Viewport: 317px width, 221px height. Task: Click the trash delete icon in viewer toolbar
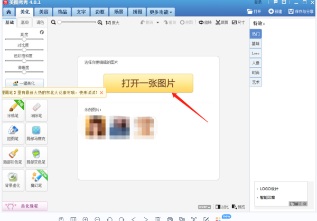coord(157,219)
